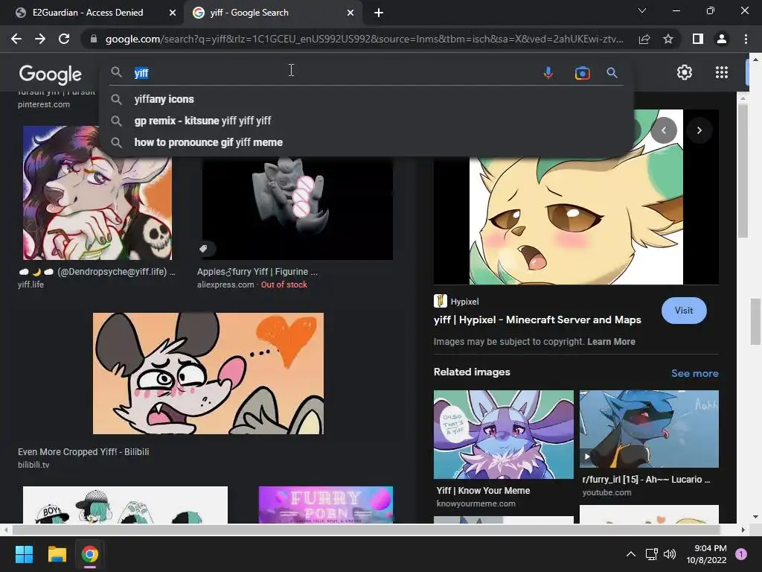Open the Hypixel - Minecraft Server and Maps title link
Screen dimensions: 762x572
point(537,320)
